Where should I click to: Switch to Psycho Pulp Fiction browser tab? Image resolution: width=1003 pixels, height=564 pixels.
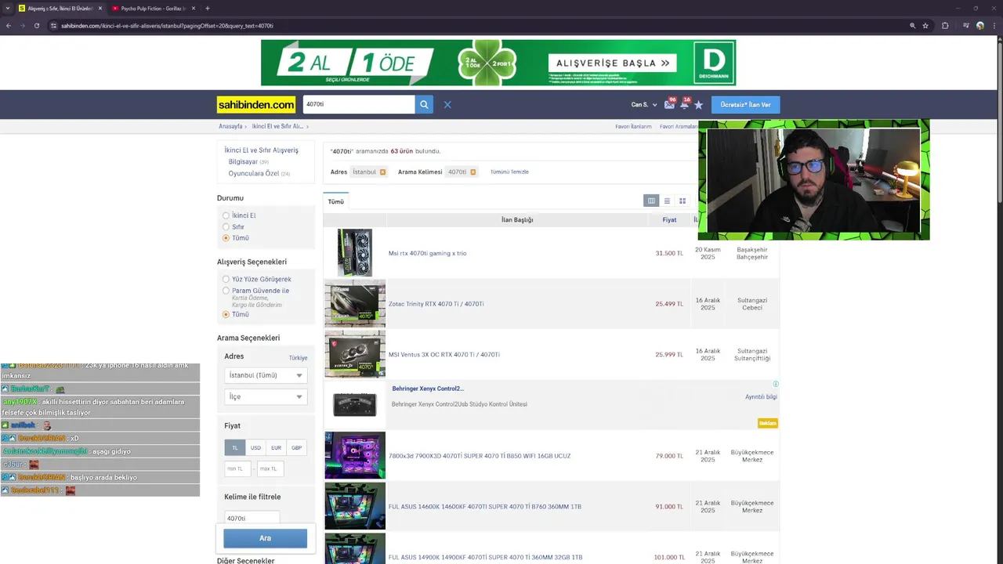(x=152, y=9)
